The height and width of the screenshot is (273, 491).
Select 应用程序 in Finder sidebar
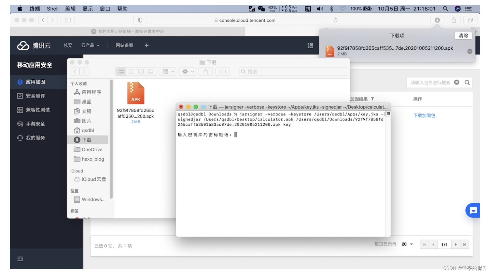coord(88,92)
